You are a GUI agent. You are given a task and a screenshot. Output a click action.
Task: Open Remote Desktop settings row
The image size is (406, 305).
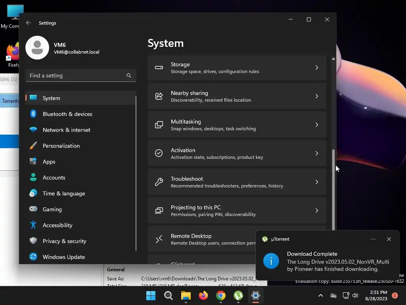click(202, 239)
